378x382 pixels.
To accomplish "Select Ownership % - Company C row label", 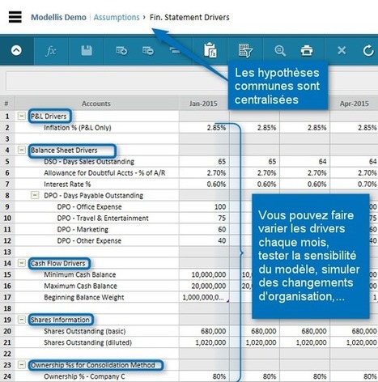I will 84,376.
